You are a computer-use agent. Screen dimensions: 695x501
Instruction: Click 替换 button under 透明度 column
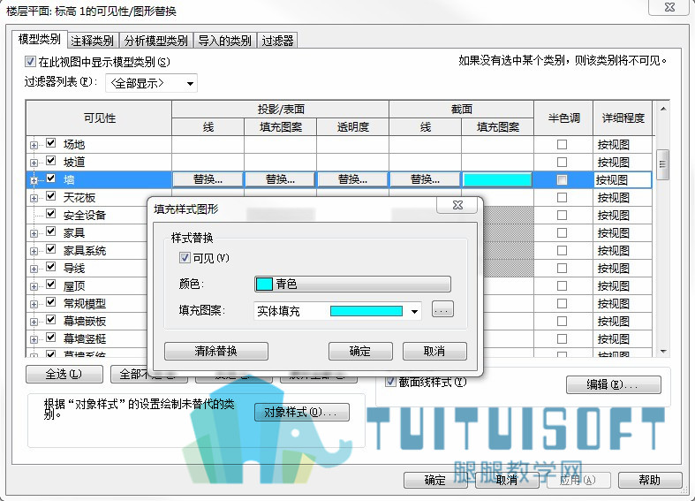pyautogui.click(x=353, y=179)
